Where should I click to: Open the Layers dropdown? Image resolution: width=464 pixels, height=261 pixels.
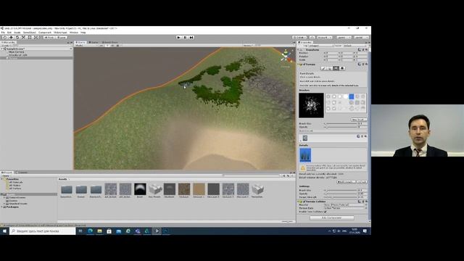pyautogui.click(x=344, y=38)
